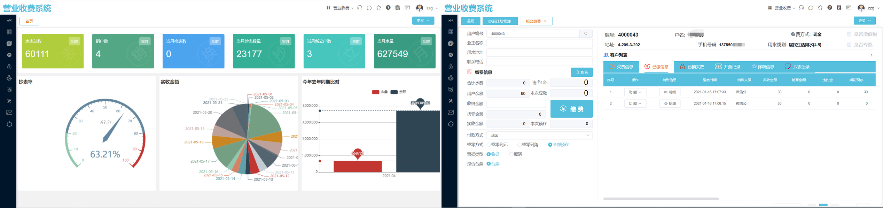Select the yen coin icon in the dashboard sidebar
883x208 pixels.
tap(9, 43)
